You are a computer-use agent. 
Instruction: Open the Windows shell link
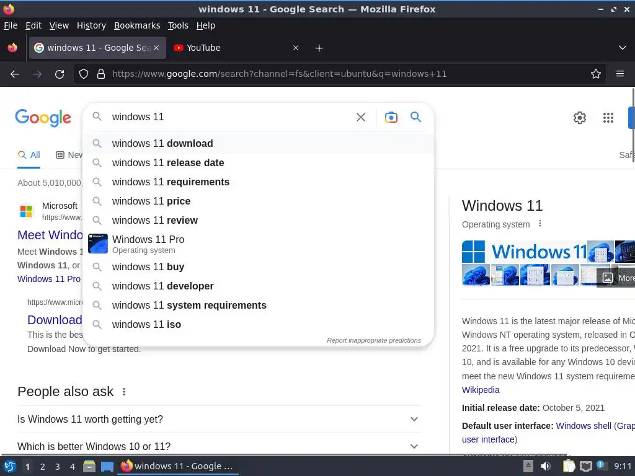pos(584,426)
